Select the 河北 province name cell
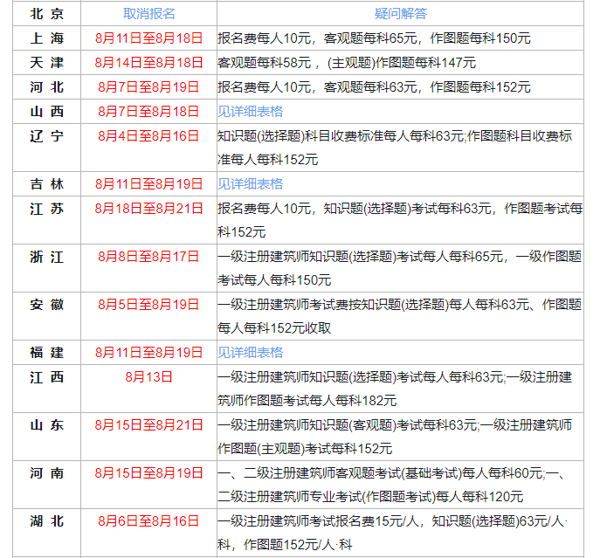The width and height of the screenshot is (593, 558). 46,86
